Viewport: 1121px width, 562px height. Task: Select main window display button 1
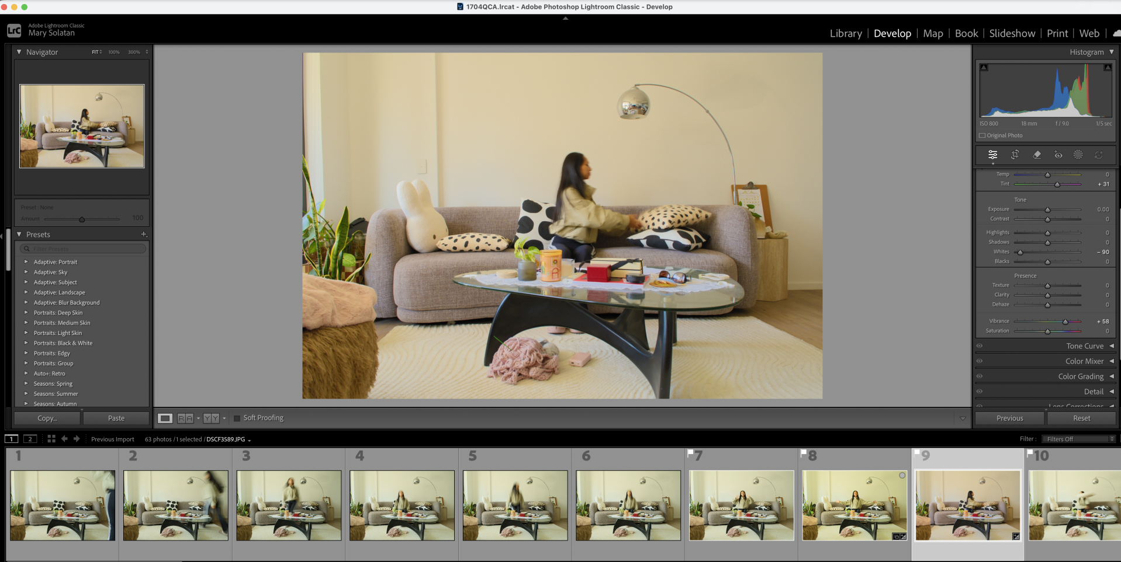pos(11,439)
